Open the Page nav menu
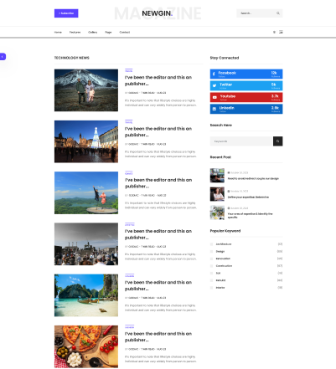The width and height of the screenshot is (336, 369). tap(108, 33)
